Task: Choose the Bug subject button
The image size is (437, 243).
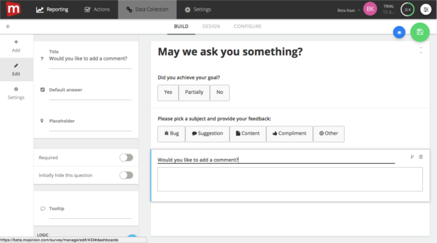Action: coord(171,134)
